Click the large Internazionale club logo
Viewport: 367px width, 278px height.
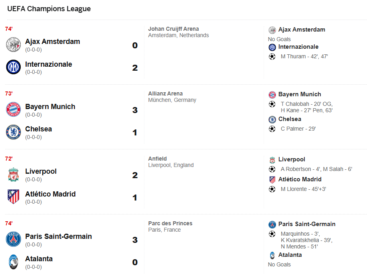click(x=13, y=67)
